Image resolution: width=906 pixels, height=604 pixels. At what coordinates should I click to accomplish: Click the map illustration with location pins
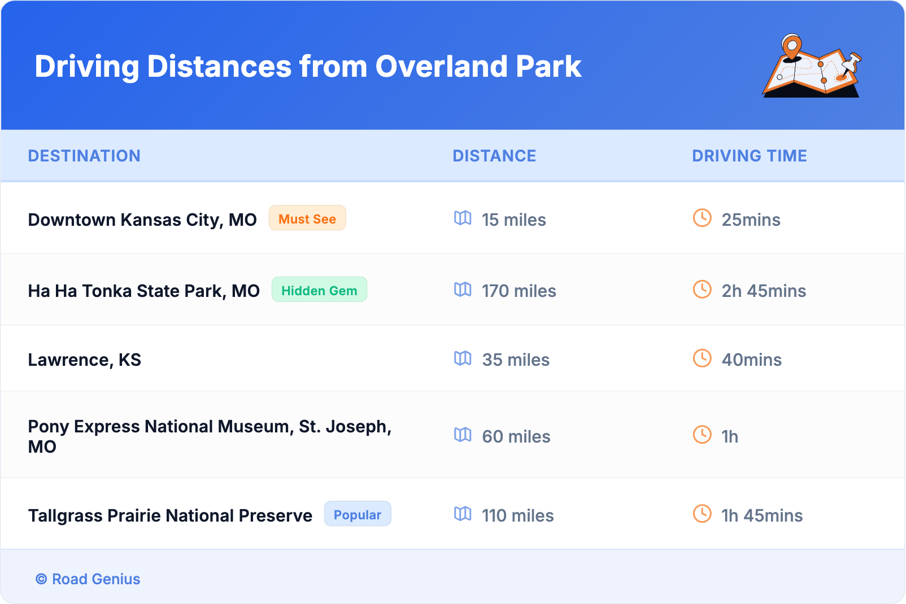(x=812, y=66)
